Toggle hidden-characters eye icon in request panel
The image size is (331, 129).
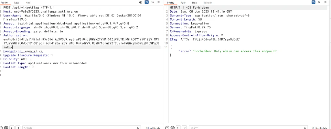coord(141,2)
